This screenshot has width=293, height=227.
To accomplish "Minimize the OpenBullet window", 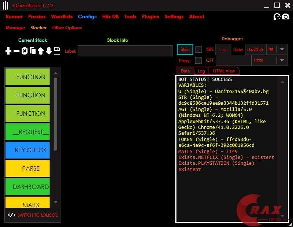I will 266,7.
